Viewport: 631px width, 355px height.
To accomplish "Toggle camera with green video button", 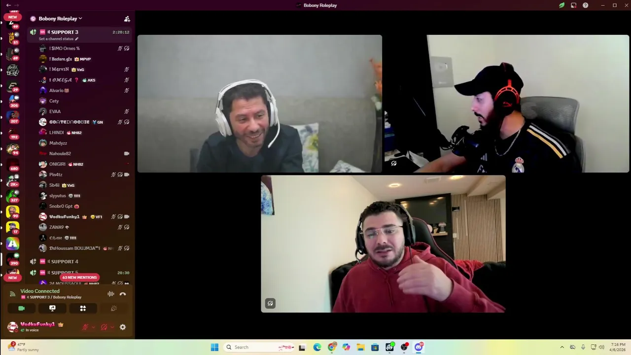I will click(21, 308).
